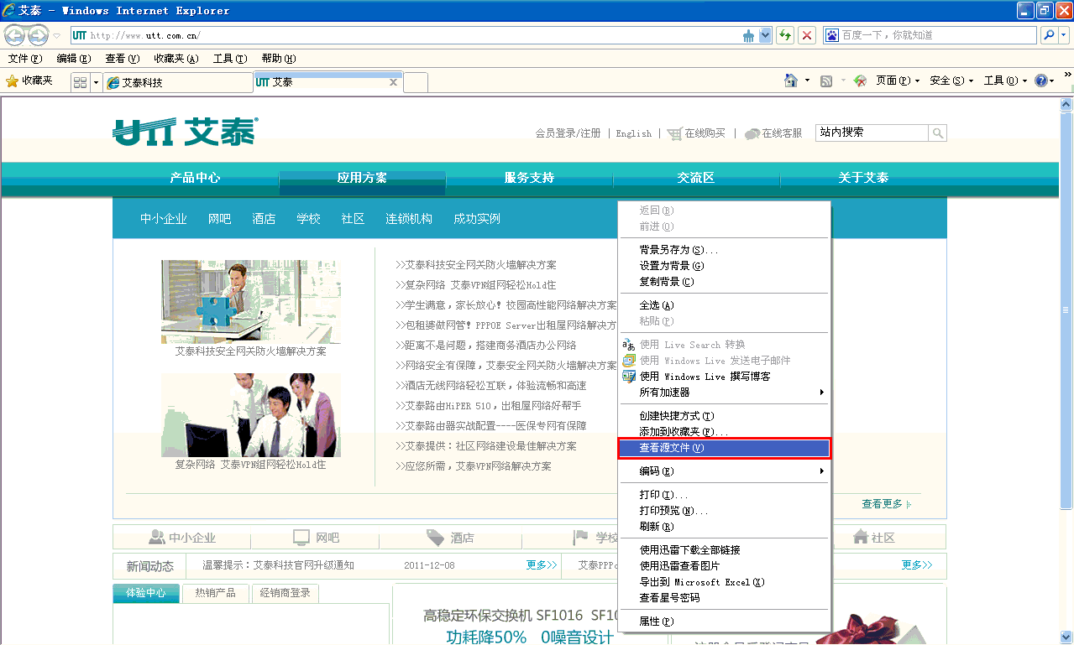Click 收藏夹 favorites button label

(37, 81)
